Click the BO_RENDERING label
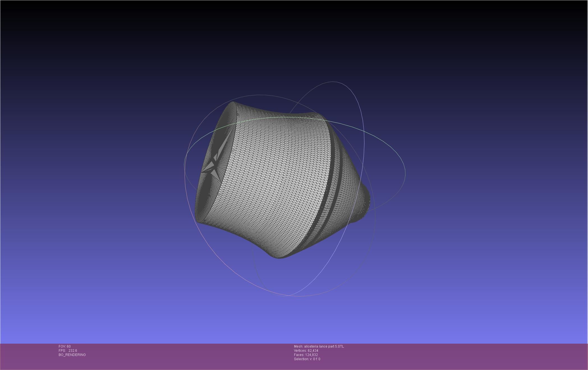Screen dimensions: 588x370 pyautogui.click(x=72, y=355)
